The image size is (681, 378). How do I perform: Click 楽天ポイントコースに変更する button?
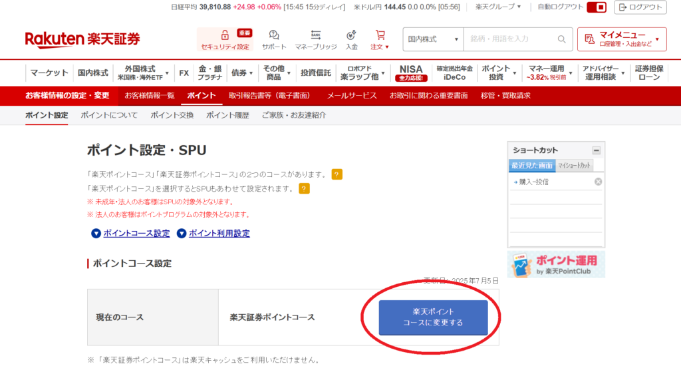coord(433,317)
